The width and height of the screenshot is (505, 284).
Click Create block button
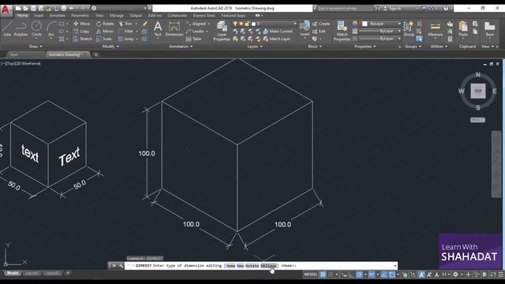point(321,24)
